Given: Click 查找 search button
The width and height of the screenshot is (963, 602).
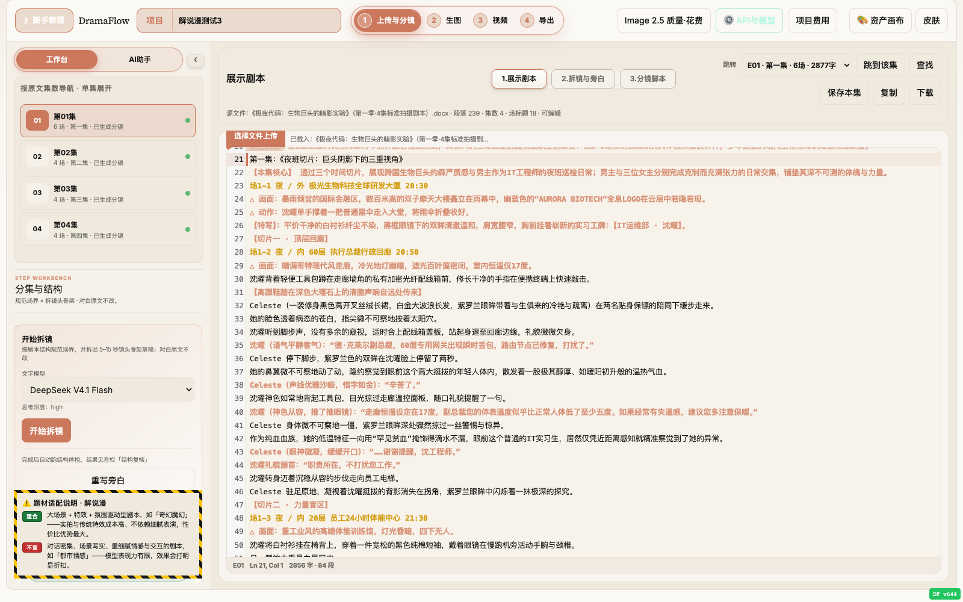Looking at the screenshot, I should coord(924,65).
